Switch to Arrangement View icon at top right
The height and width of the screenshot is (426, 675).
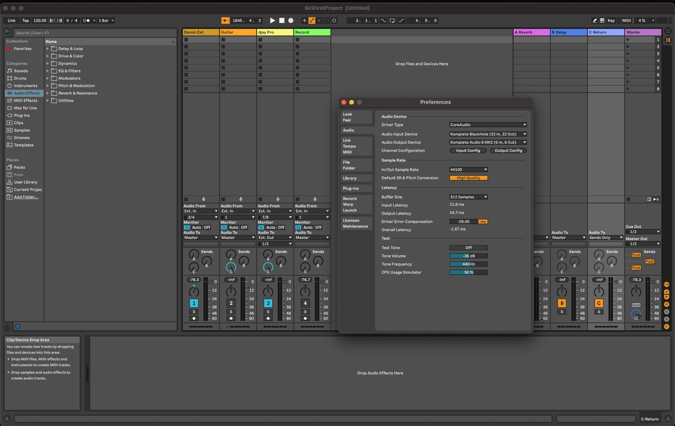pos(668,31)
